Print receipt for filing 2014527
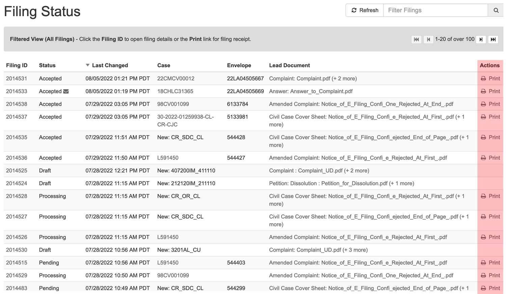This screenshot has width=506, height=294. [490, 217]
